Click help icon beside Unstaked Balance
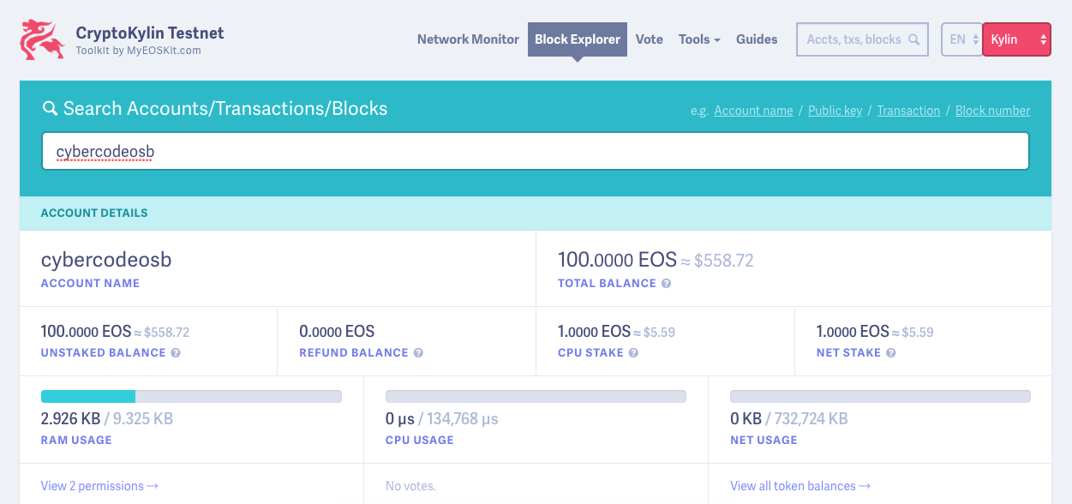Viewport: 1072px width, 504px height. click(176, 353)
